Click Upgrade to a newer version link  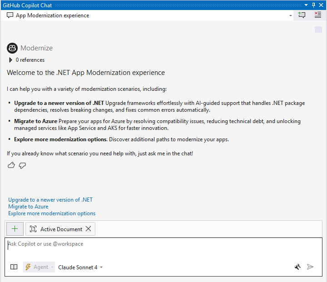point(50,200)
